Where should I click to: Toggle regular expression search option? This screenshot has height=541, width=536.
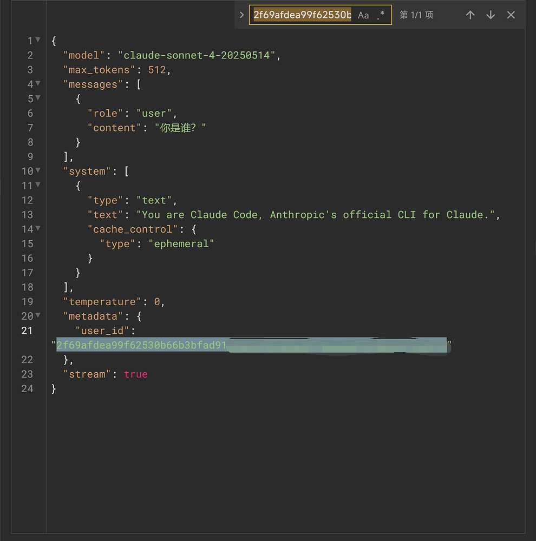[381, 15]
